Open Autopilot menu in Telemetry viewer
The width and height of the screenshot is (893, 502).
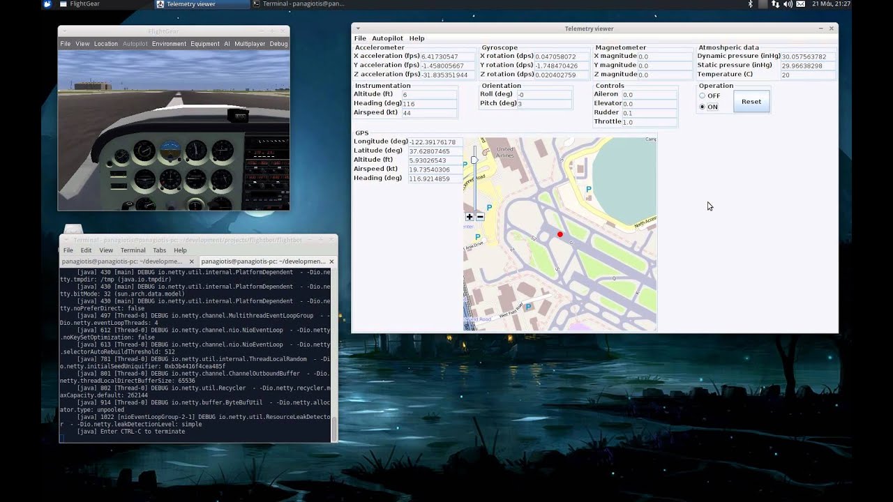[x=387, y=38]
